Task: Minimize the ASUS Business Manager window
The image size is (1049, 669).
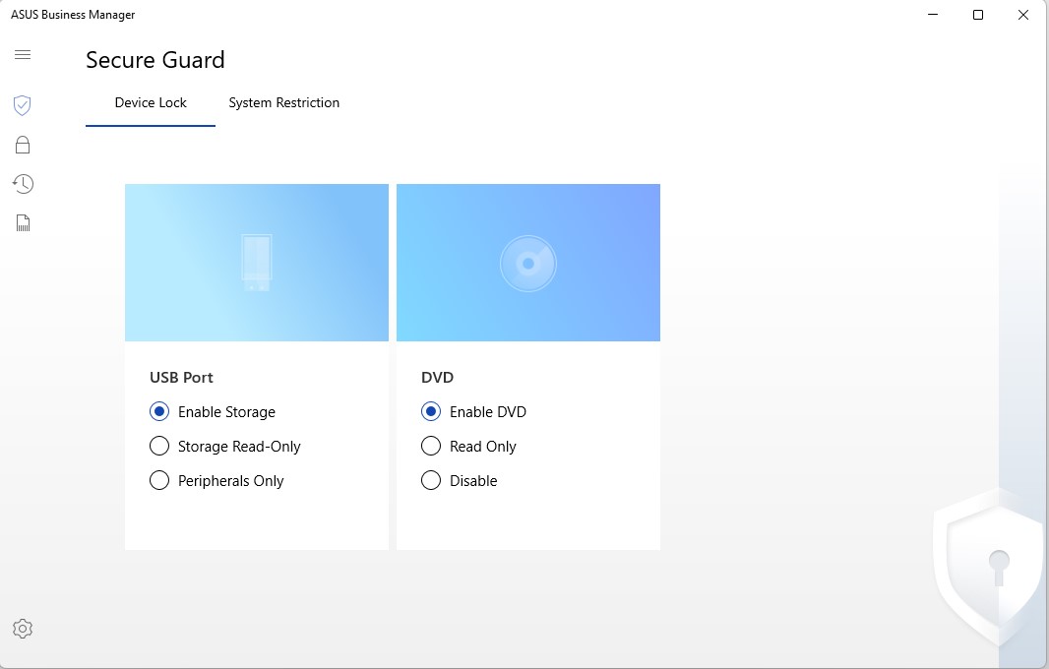Action: [933, 15]
